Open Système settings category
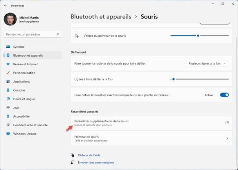 point(19,47)
